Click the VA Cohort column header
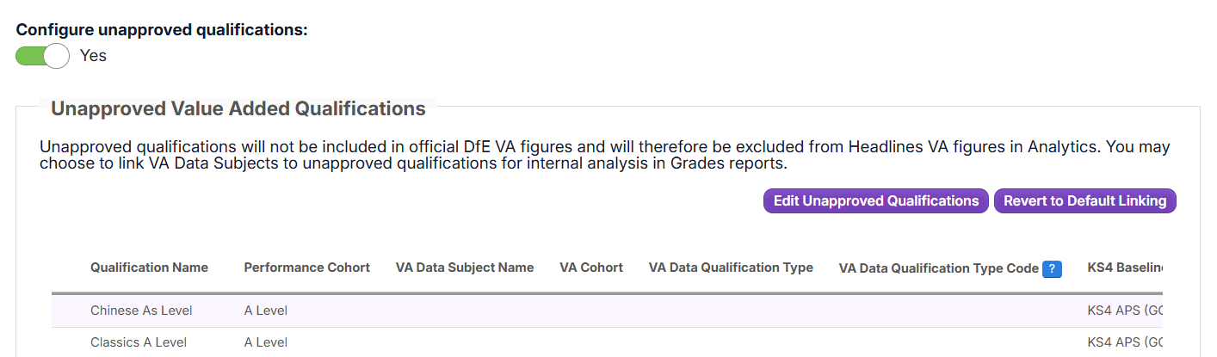 pyautogui.click(x=590, y=268)
